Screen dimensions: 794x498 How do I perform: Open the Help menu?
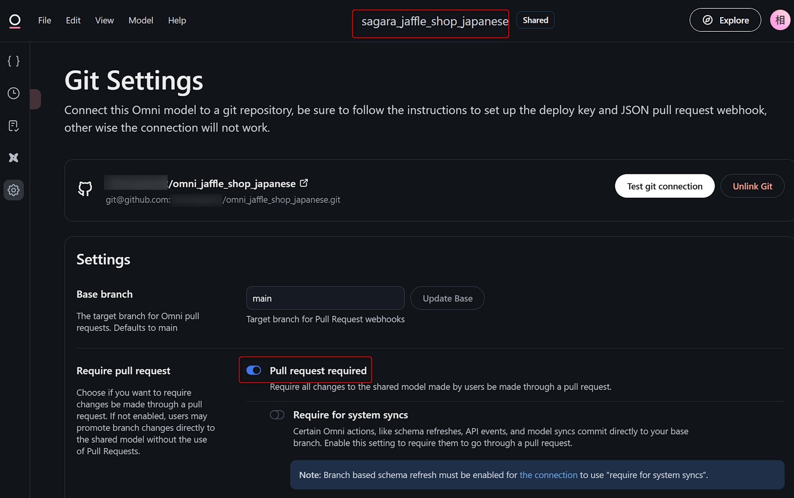pos(177,20)
